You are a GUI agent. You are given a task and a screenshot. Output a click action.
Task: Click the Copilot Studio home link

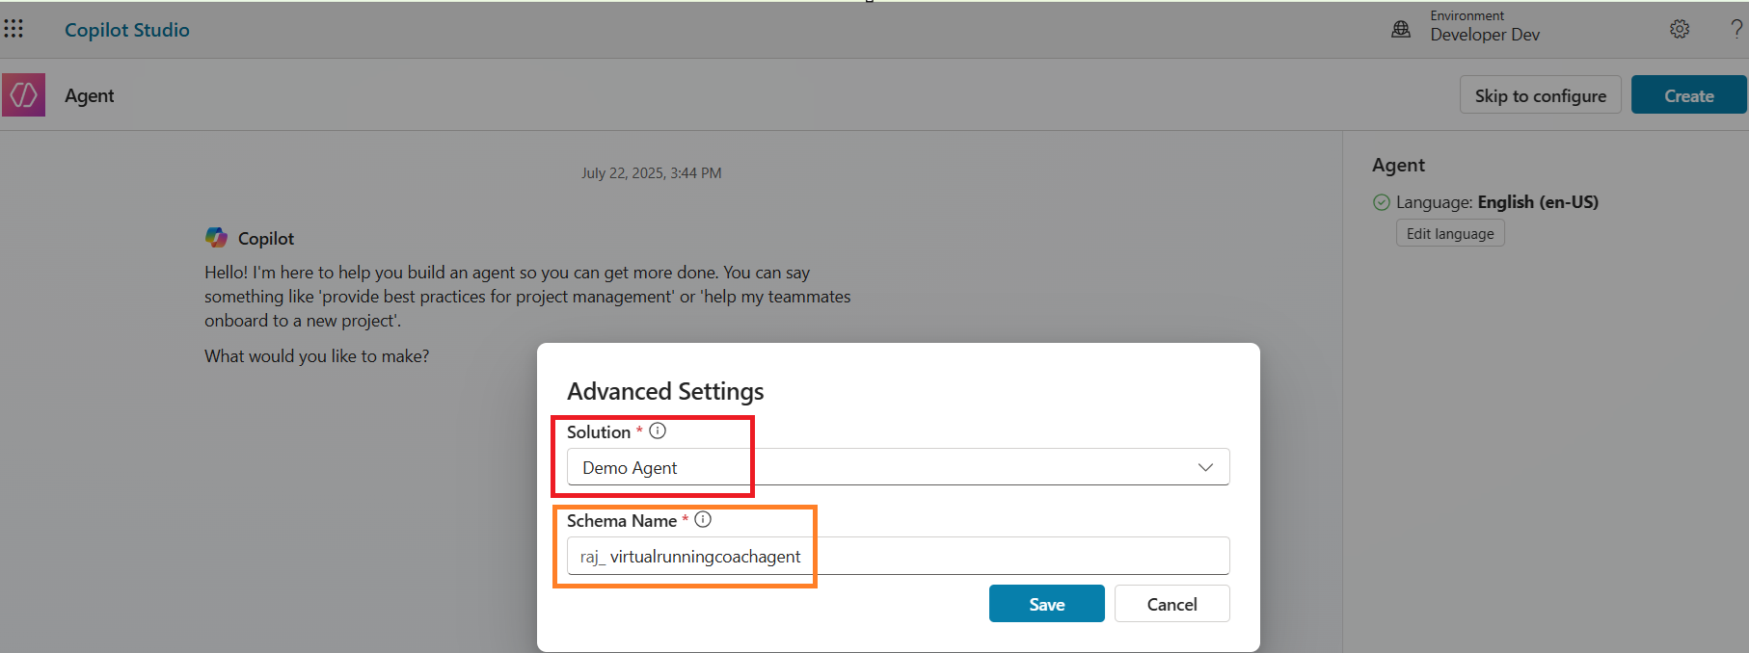click(126, 30)
